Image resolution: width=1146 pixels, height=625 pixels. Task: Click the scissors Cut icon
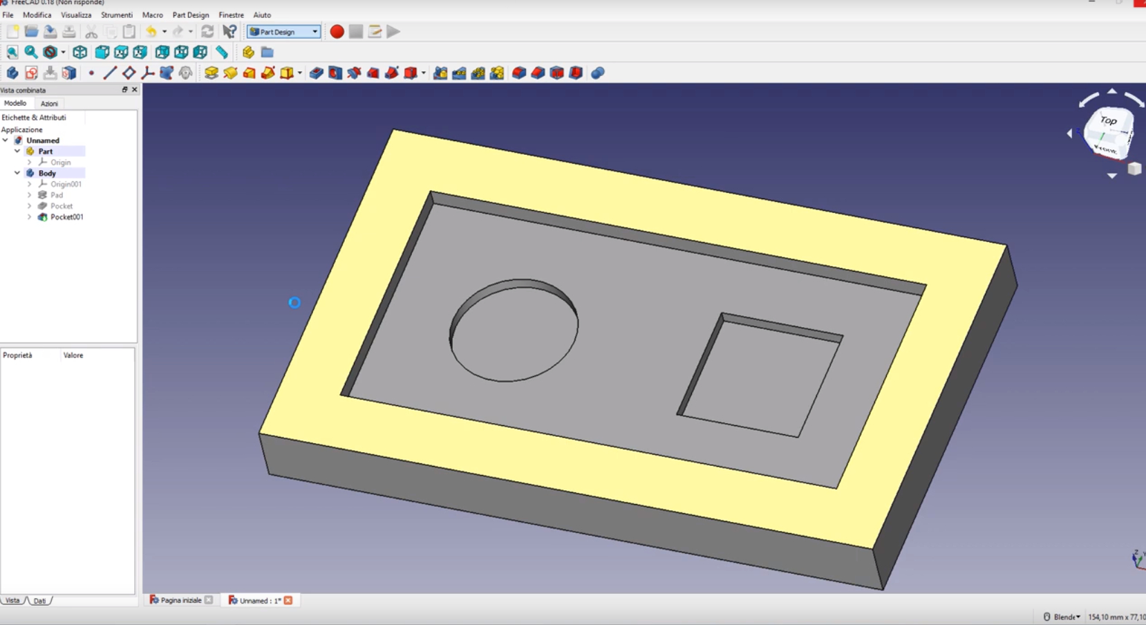tap(91, 32)
